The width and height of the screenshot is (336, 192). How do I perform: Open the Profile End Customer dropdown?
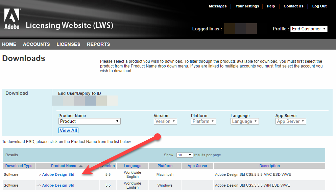pyautogui.click(x=309, y=29)
